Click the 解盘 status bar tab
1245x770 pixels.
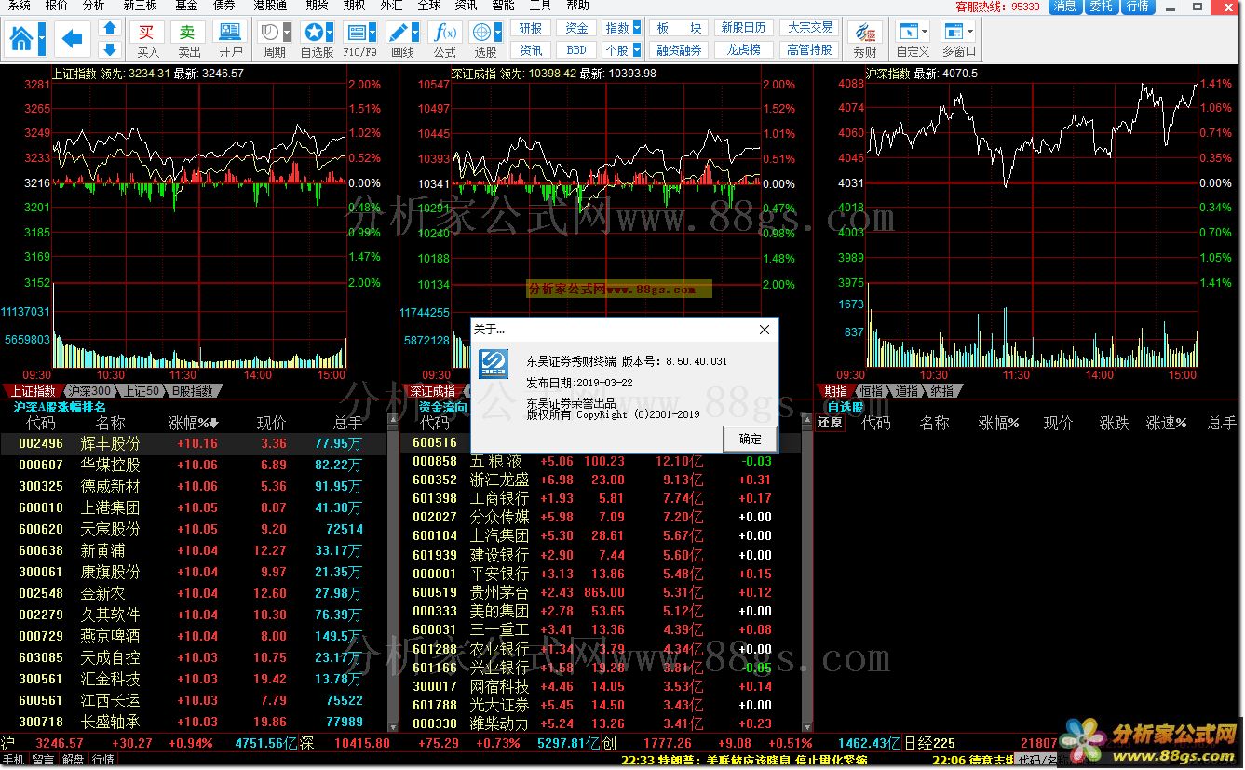click(74, 760)
